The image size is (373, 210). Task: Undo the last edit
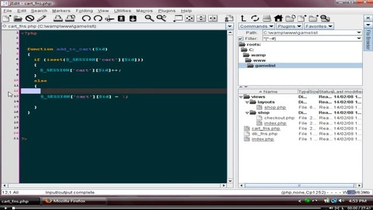(x=86, y=18)
